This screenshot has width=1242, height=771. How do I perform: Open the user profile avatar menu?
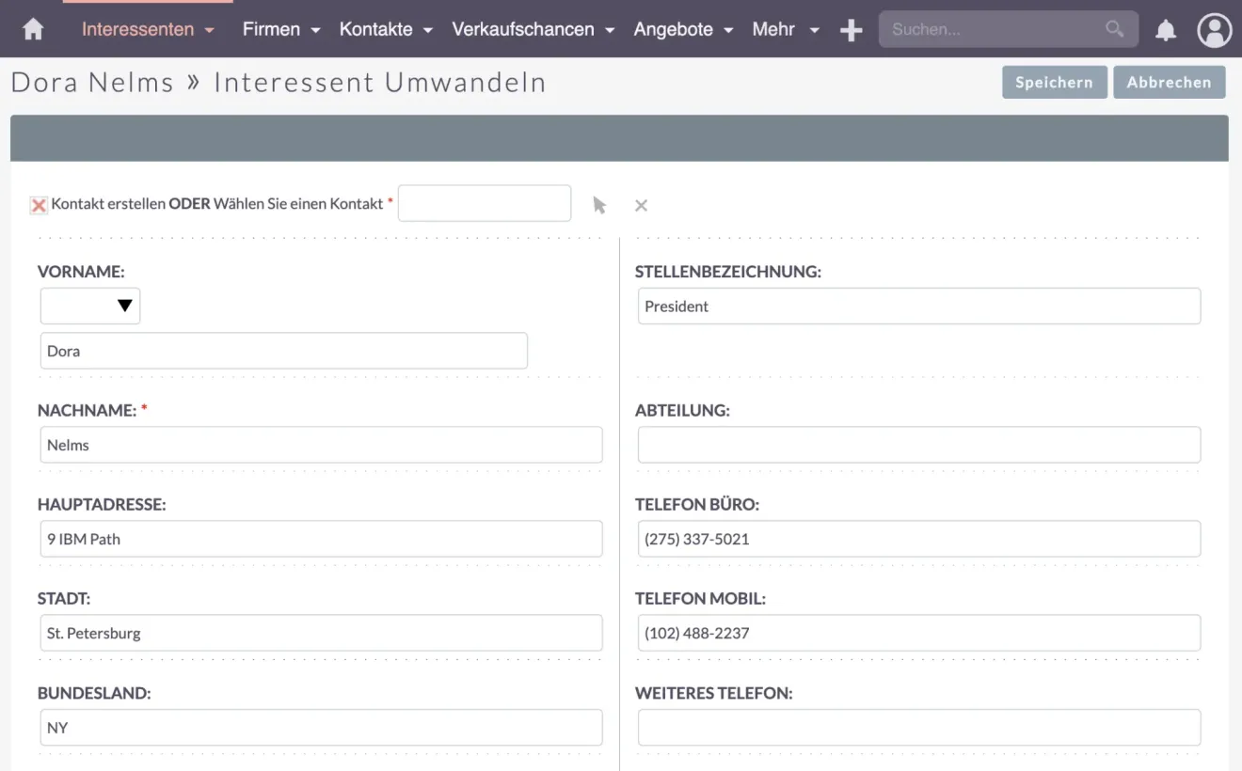point(1214,30)
